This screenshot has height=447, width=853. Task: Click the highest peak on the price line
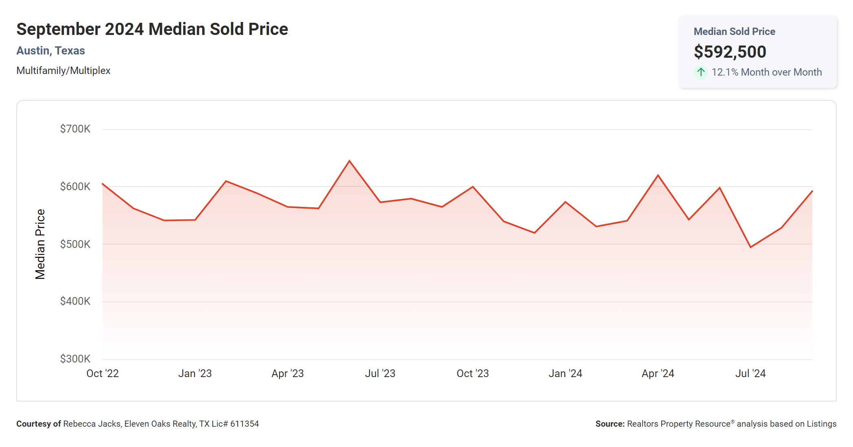[349, 161]
